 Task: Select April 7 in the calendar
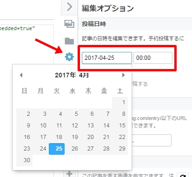coord(104,114)
